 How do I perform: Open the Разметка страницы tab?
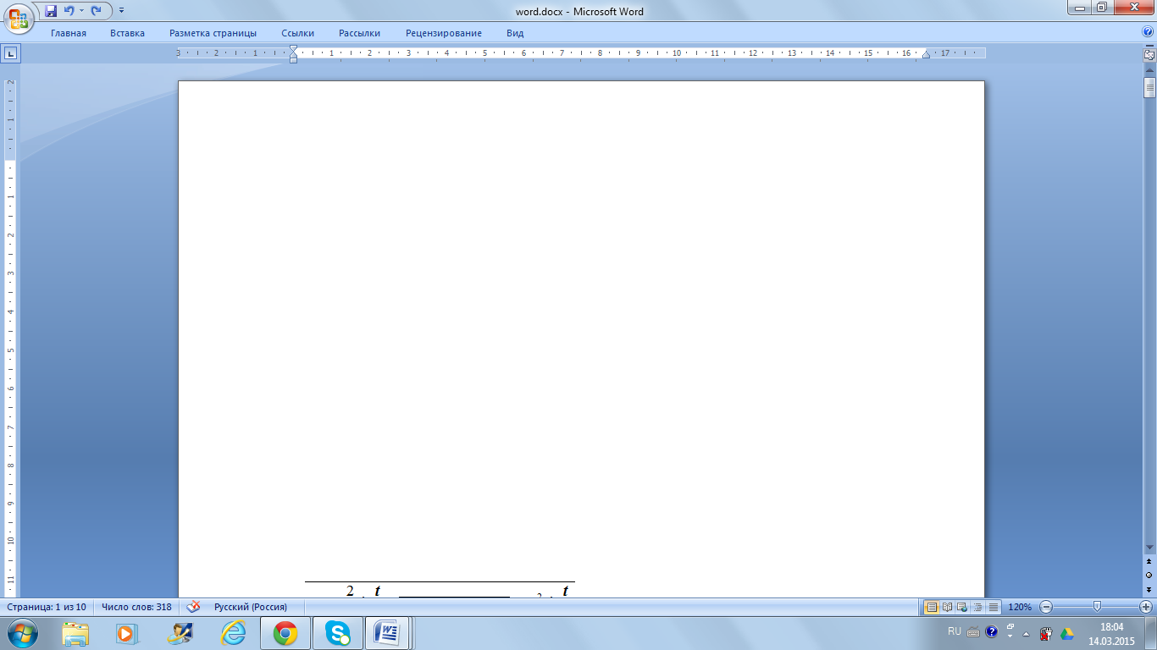213,33
